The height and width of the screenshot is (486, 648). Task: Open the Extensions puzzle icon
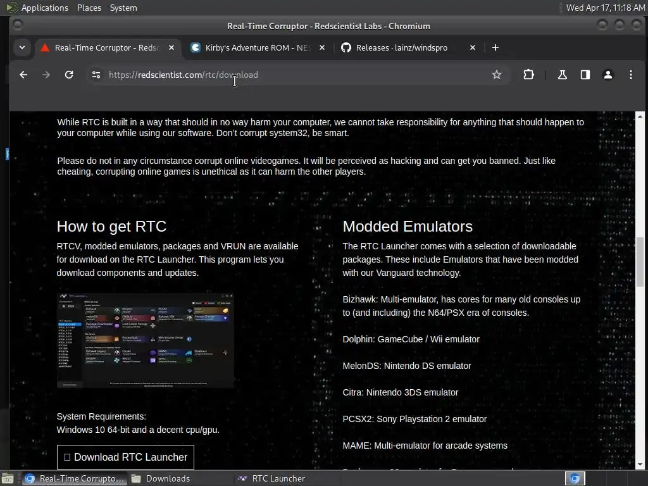(x=528, y=75)
